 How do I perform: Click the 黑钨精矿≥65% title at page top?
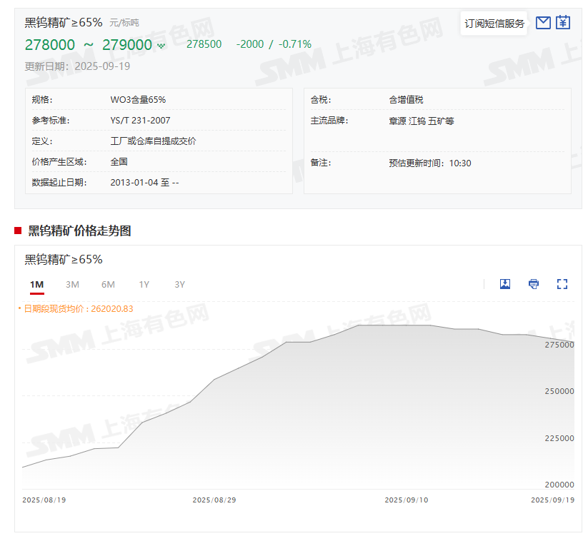coord(64,22)
